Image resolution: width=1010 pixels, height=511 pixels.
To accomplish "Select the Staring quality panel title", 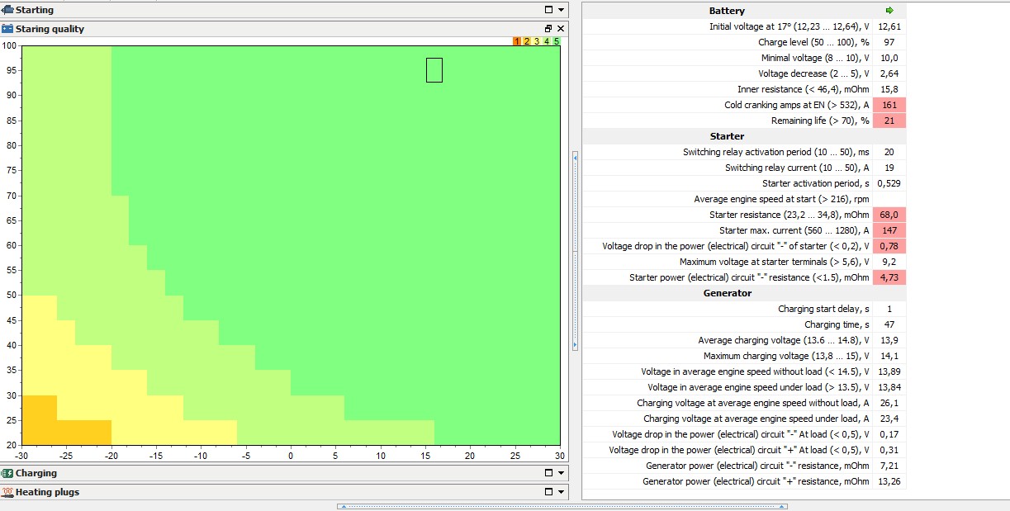I will [x=50, y=29].
